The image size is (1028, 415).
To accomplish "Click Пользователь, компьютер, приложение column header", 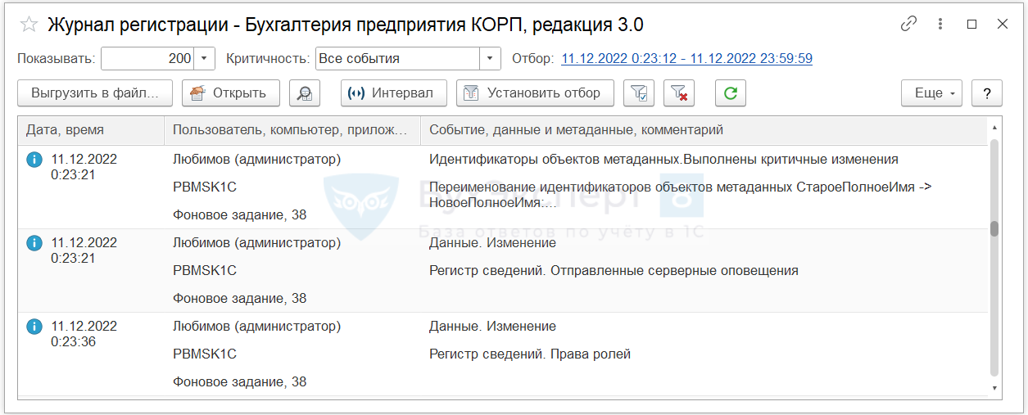I will click(x=292, y=130).
